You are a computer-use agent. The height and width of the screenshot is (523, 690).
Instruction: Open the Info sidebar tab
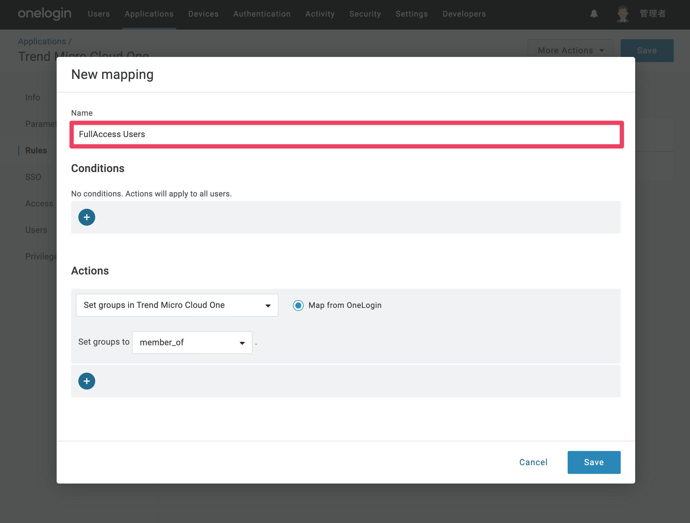click(x=33, y=97)
